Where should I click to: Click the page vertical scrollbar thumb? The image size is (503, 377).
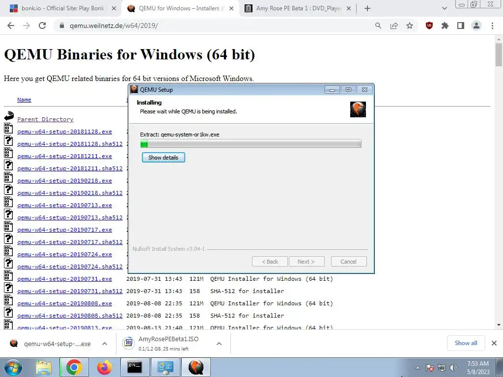[x=499, y=54]
